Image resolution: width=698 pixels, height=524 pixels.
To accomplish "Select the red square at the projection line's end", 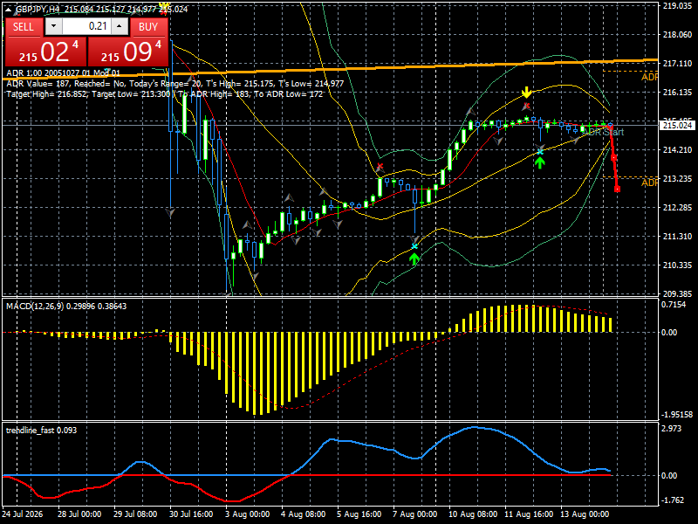I will [617, 190].
